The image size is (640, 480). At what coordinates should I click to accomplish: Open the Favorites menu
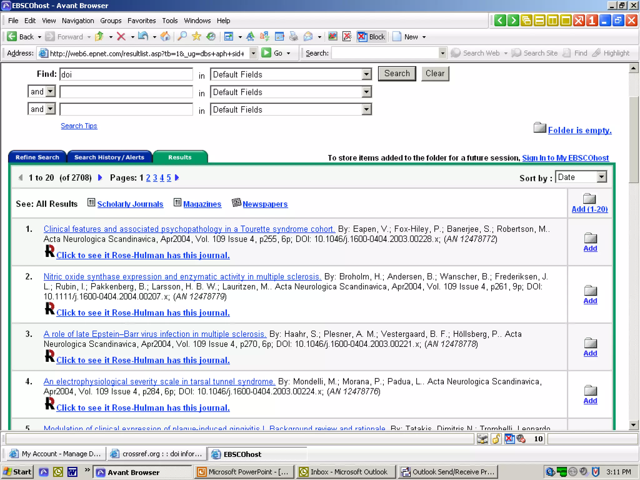141,21
